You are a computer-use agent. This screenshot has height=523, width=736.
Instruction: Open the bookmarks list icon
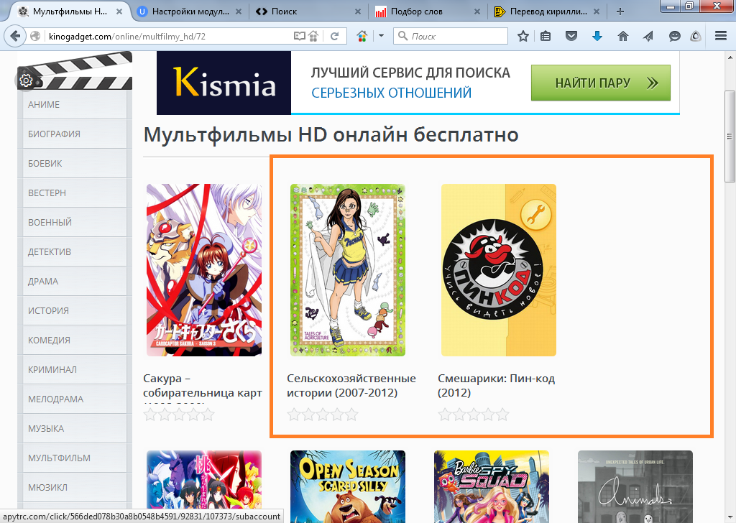[546, 36]
